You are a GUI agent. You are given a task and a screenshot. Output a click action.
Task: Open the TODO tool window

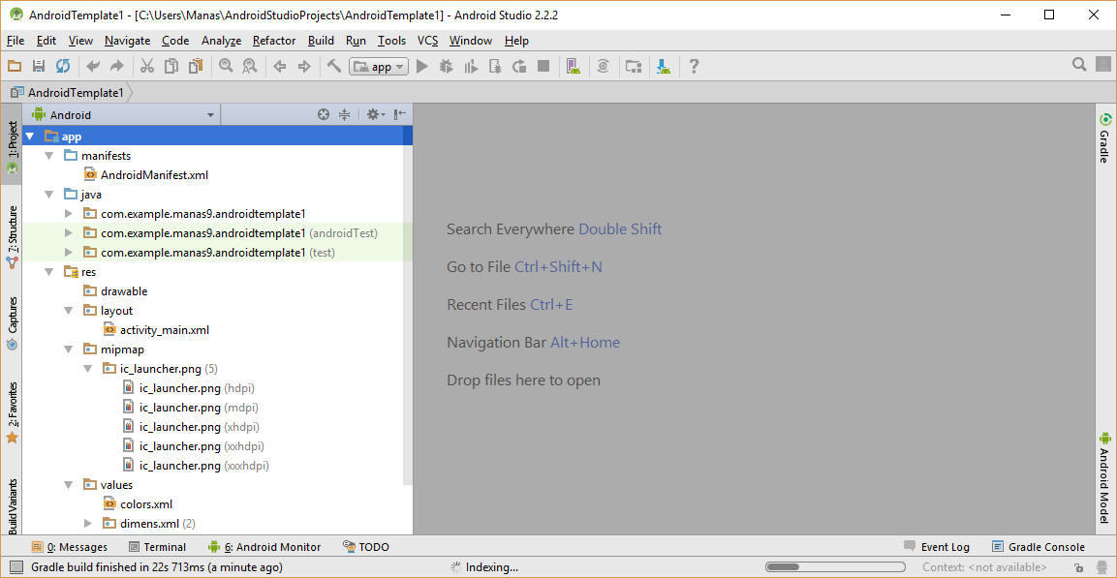coord(366,547)
